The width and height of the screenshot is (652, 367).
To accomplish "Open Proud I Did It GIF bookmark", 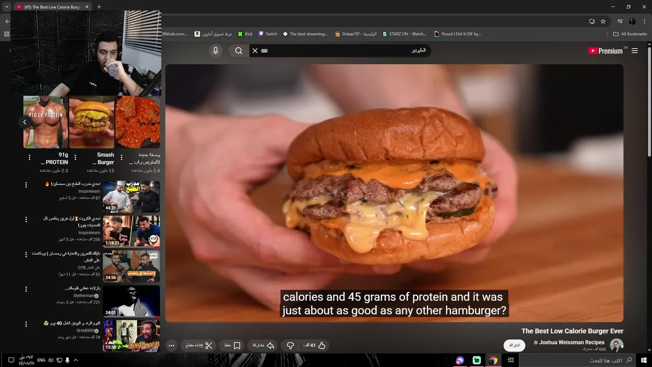I will [457, 34].
